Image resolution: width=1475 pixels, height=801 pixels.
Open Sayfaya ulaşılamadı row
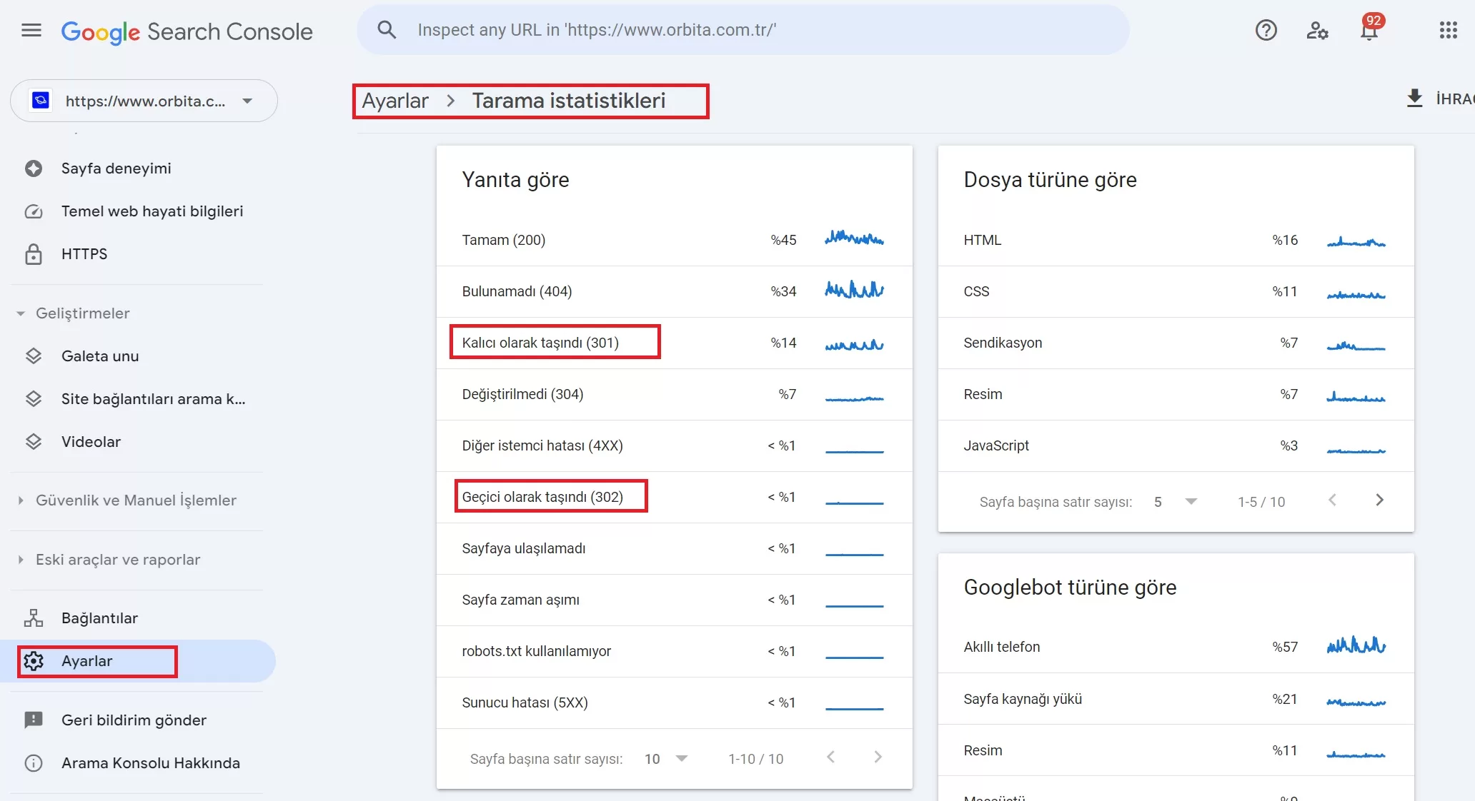coord(674,548)
